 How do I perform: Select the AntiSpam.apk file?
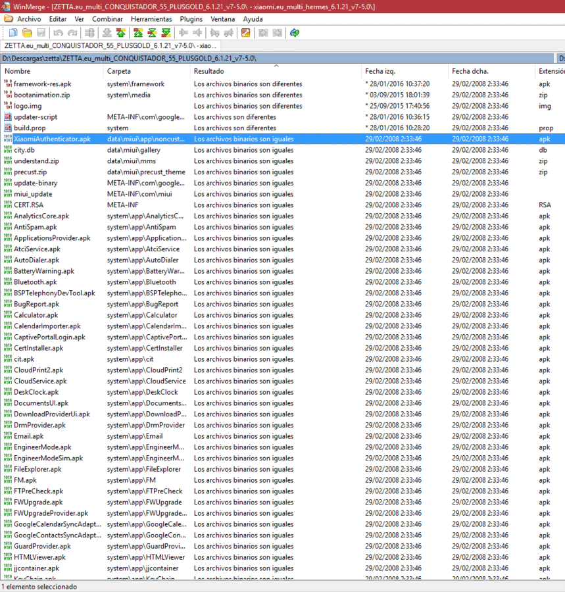tap(35, 226)
